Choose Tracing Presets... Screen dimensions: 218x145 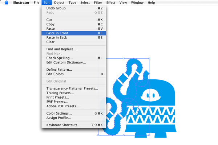[74, 93]
